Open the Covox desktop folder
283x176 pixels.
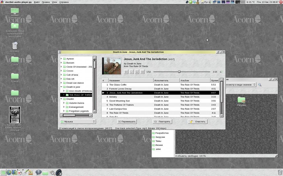[15, 61]
